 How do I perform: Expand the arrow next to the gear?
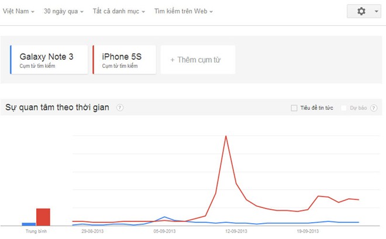pos(377,11)
